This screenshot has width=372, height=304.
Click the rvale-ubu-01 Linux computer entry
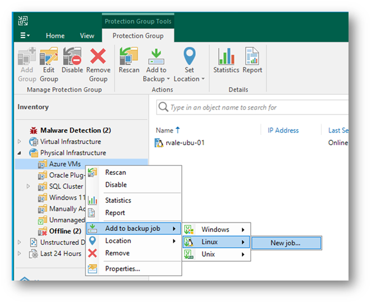(183, 142)
